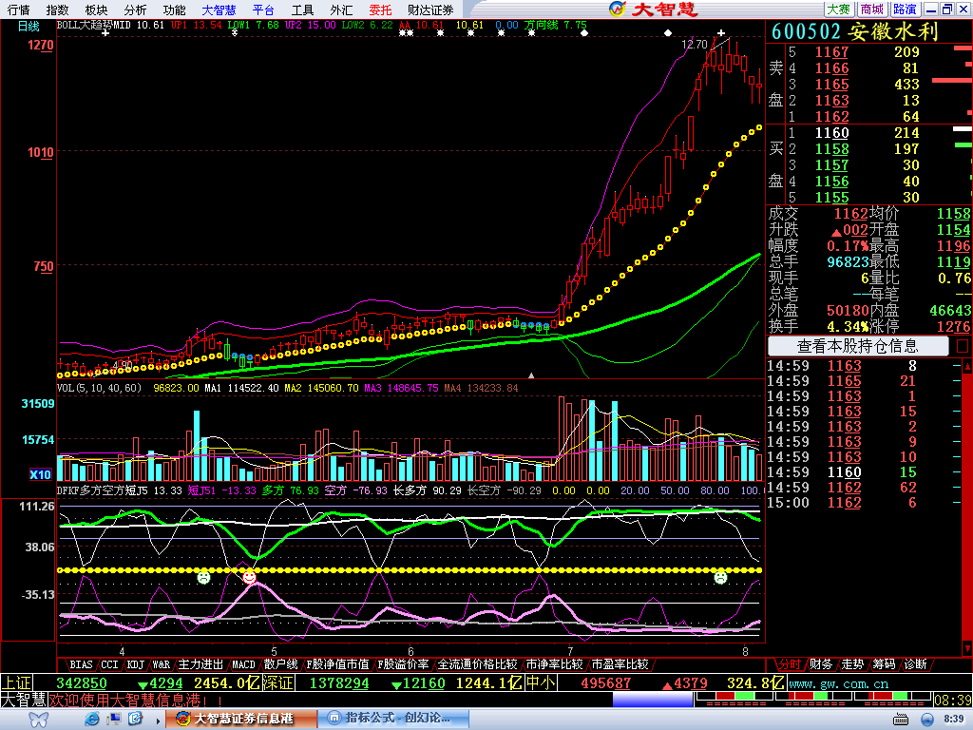This screenshot has height=730, width=973.
Task: Select the 走势 tab in right panel
Action: (x=852, y=664)
